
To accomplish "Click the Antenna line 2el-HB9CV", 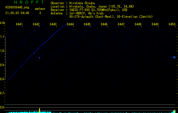I will (77, 13).
